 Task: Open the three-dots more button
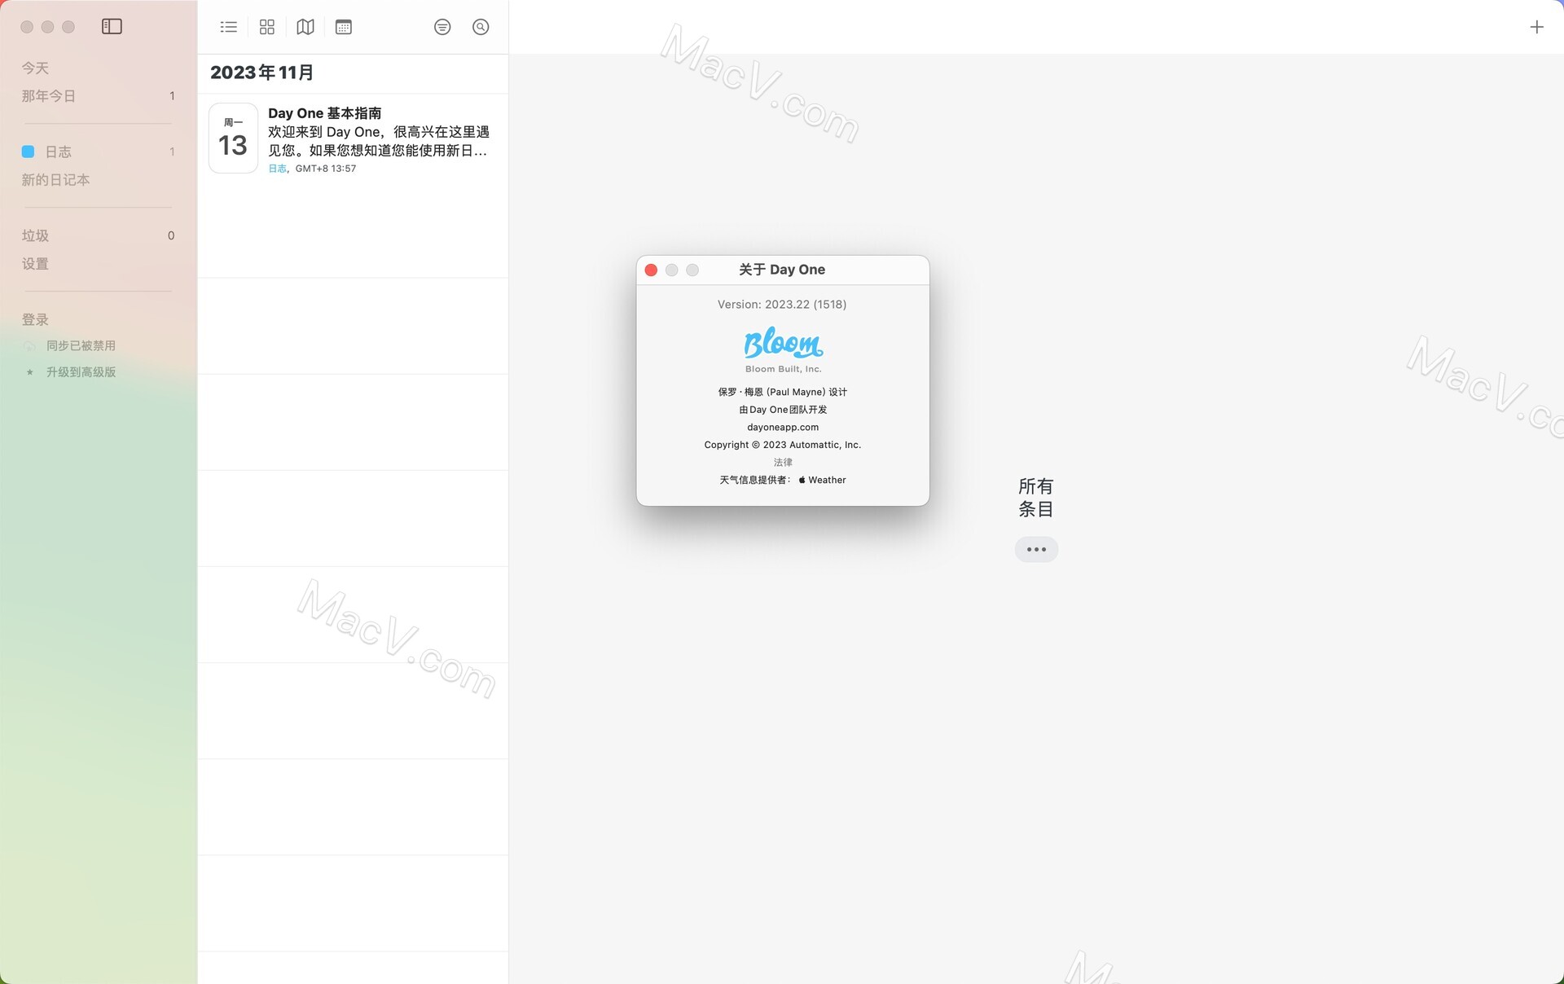pos(1036,549)
